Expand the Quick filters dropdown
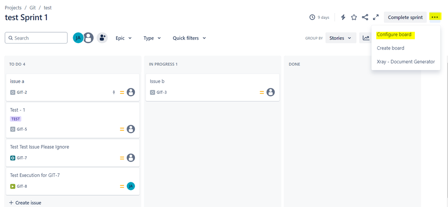The image size is (448, 207). point(189,38)
